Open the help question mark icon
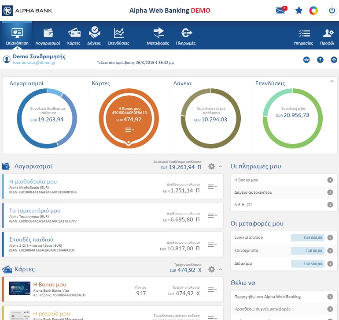 (x=320, y=60)
